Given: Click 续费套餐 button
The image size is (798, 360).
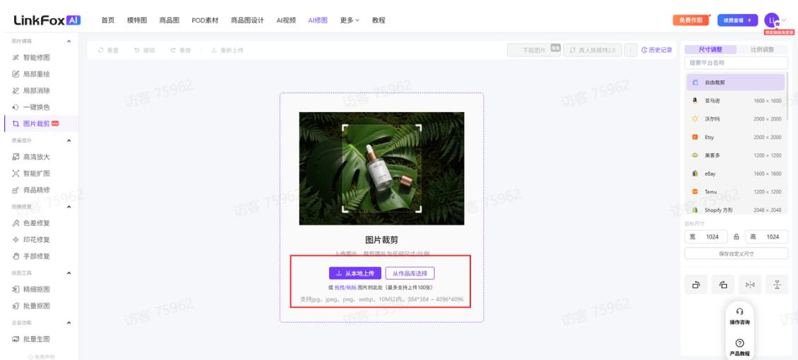Looking at the screenshot, I should click(737, 20).
